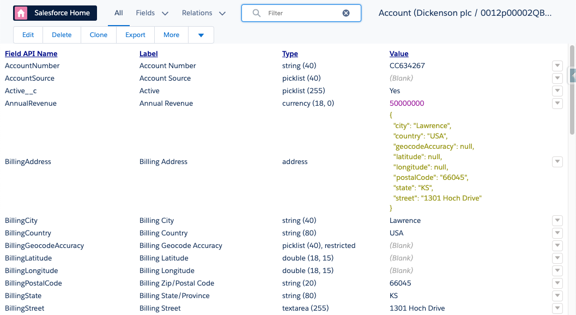576x315 pixels.
Task: Click the textarea (255) type cell
Action: 305,308
